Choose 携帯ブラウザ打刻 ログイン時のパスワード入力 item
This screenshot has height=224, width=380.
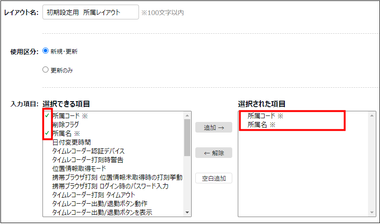click(110, 186)
